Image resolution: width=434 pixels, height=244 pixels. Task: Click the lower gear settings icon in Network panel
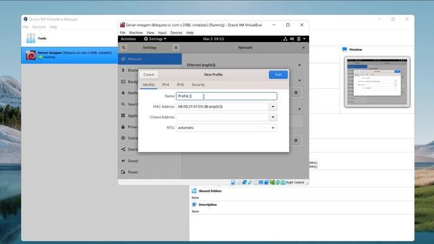pyautogui.click(x=296, y=140)
